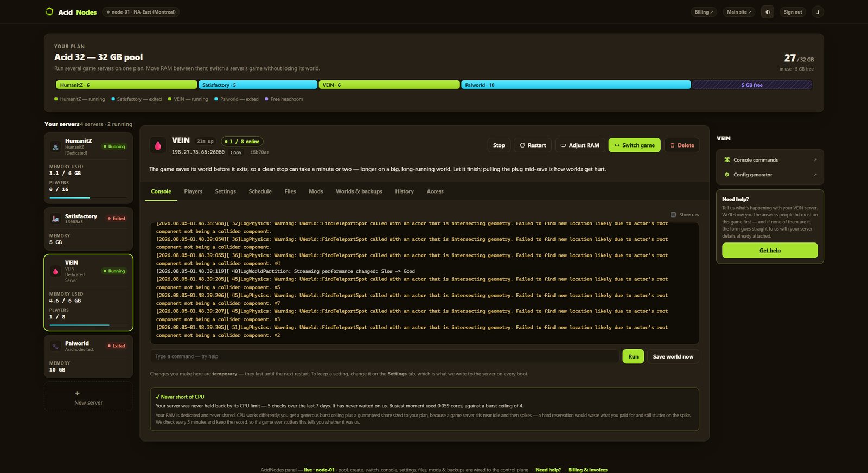
Task: Enable the Show raw checkbox
Action: [673, 215]
